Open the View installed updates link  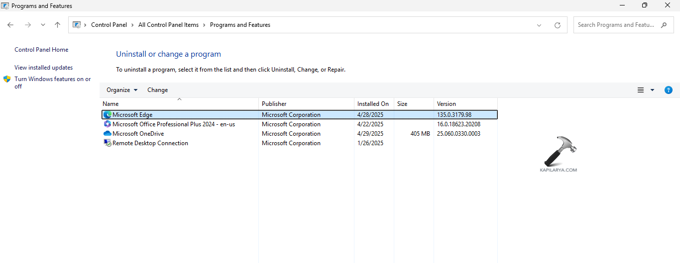43,68
